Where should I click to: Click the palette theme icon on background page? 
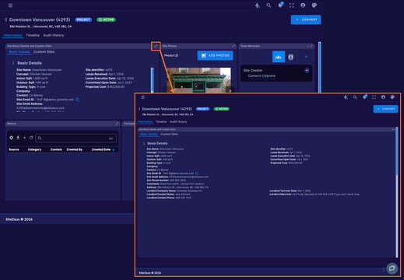[x=314, y=5]
